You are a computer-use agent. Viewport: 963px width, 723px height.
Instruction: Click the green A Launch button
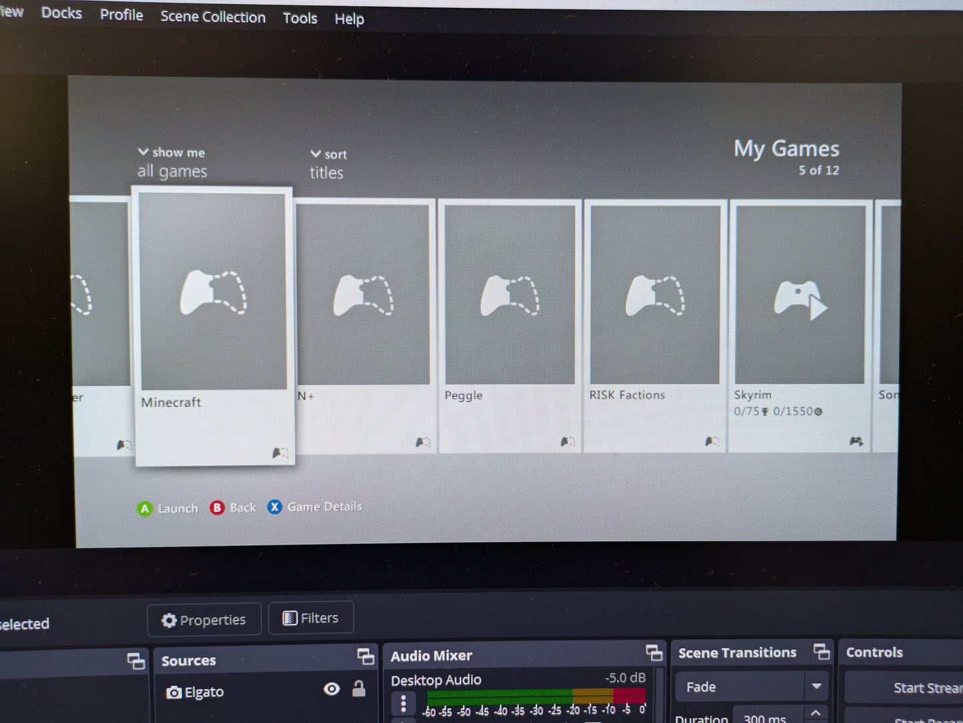click(x=168, y=508)
